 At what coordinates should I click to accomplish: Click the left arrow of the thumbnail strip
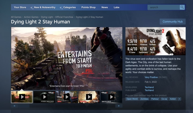click(x=14, y=106)
